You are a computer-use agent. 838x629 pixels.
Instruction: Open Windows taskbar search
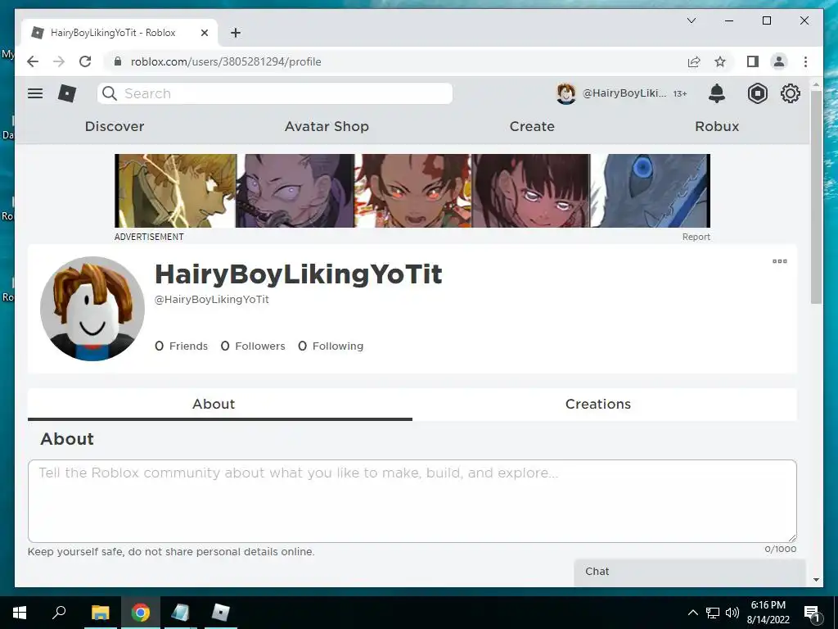[59, 613]
